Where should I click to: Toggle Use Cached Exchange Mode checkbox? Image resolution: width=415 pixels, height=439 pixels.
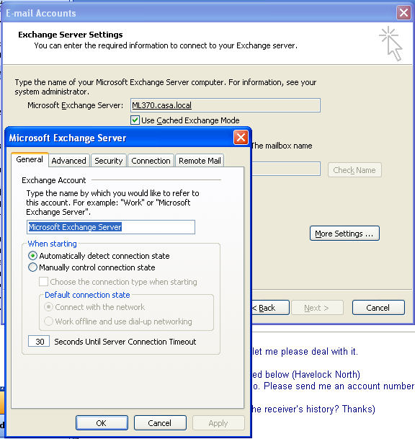[135, 120]
